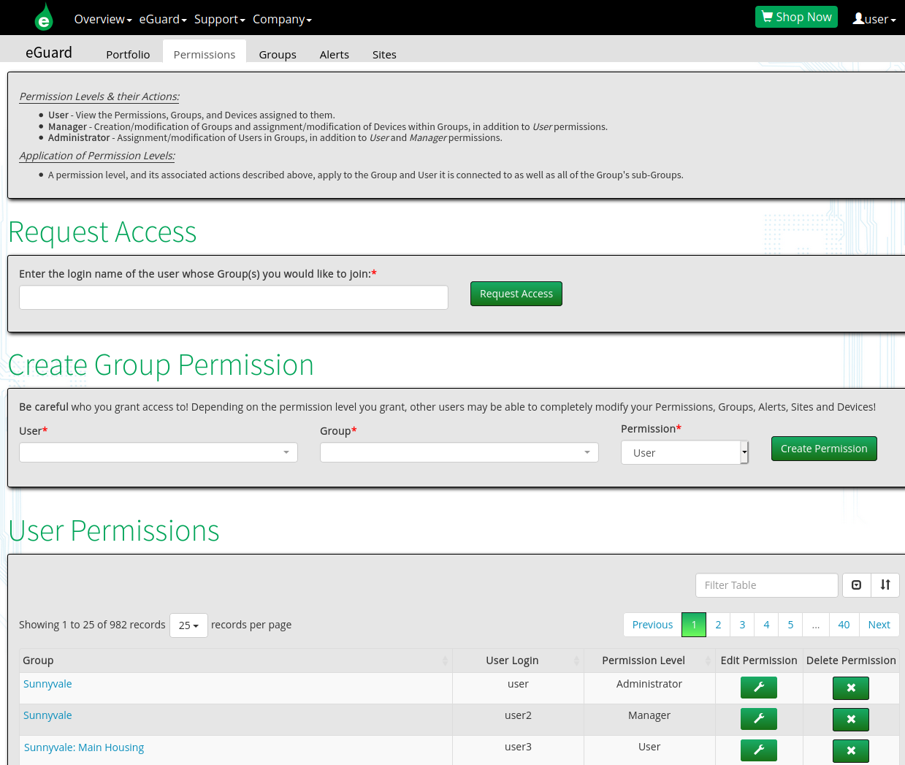Edit Sunnyvale: Main Housing permission wrench
Viewport: 905px width, 765px height.
pos(758,750)
